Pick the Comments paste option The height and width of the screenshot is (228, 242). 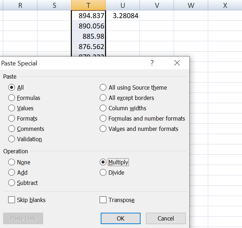tap(11, 129)
